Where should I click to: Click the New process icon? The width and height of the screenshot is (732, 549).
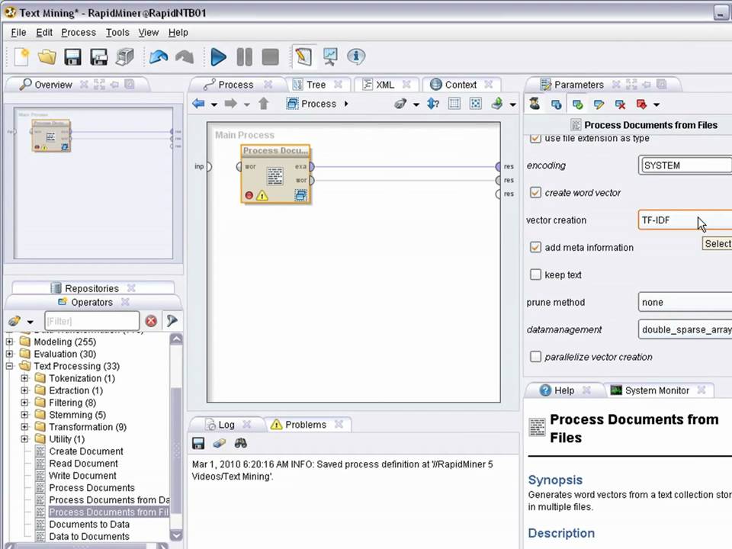[21, 57]
